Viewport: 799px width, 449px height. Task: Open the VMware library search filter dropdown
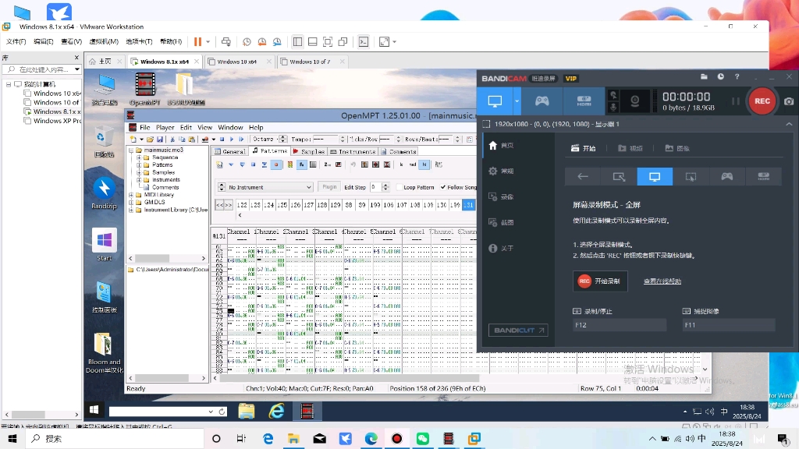coord(77,69)
